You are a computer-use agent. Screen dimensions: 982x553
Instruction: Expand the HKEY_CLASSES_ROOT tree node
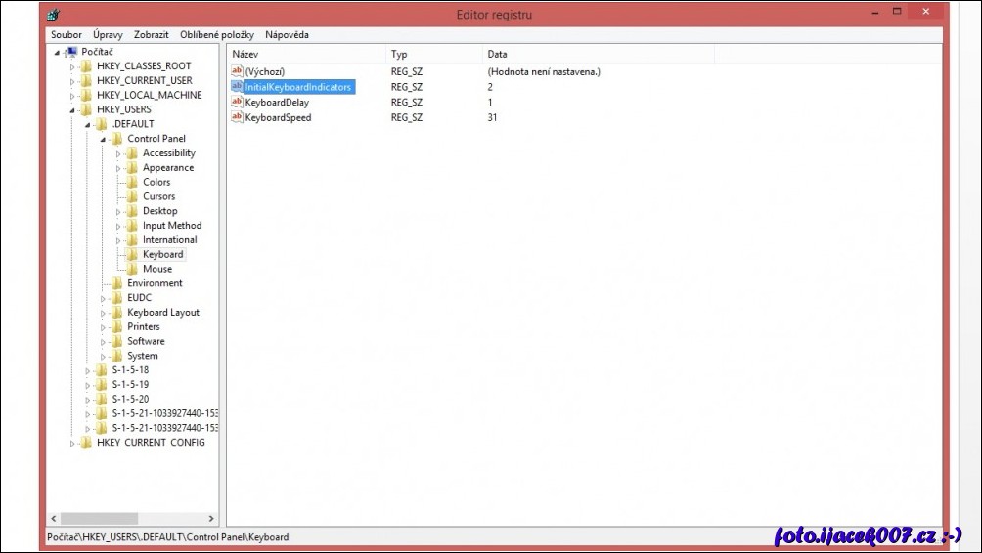(x=72, y=66)
